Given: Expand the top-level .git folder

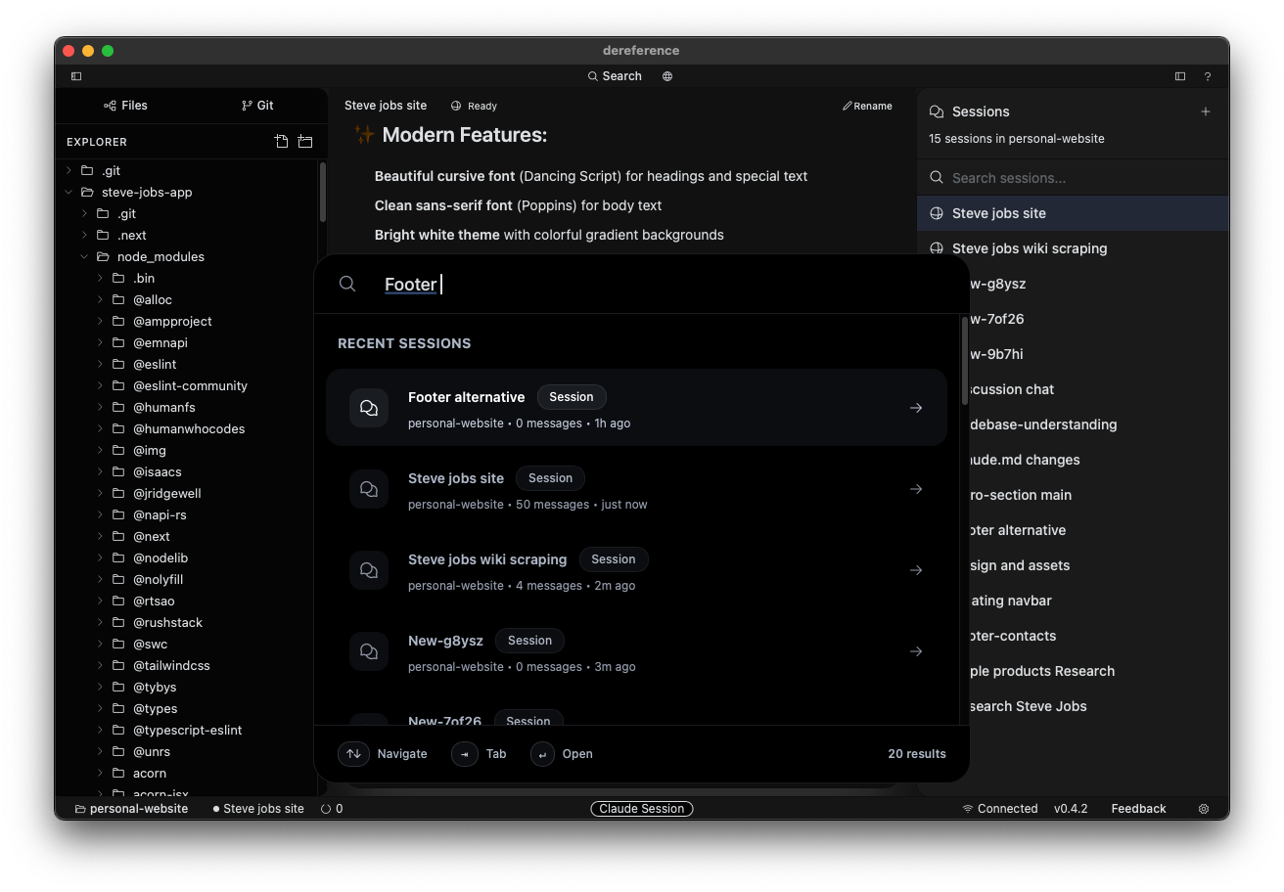Looking at the screenshot, I should (x=69, y=170).
